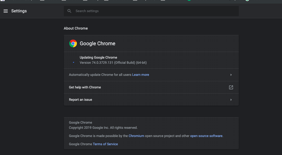Open the Learn more link
Screen dimensions: 282x155
point(140,75)
